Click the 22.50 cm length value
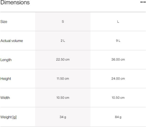This screenshot has height=127, width=146. [x=63, y=60]
